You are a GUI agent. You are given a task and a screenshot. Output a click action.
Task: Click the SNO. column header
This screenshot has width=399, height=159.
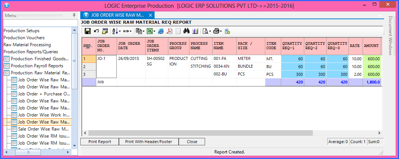click(x=89, y=46)
